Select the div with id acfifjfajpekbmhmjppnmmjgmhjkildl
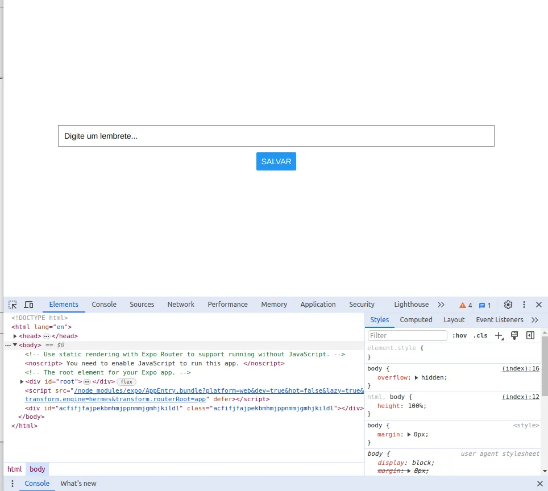This screenshot has height=491, width=548. click(x=194, y=408)
